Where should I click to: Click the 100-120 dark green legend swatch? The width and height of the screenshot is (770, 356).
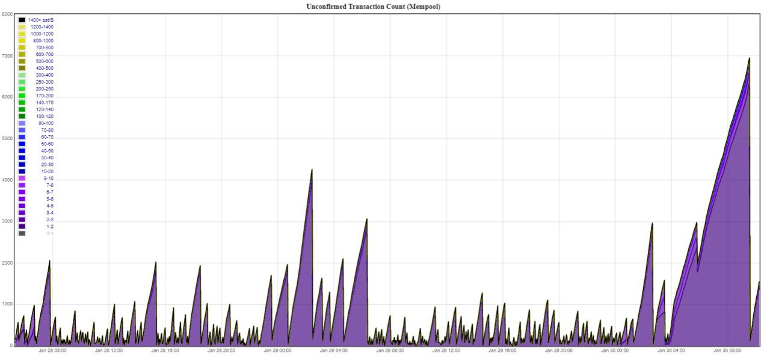point(22,116)
